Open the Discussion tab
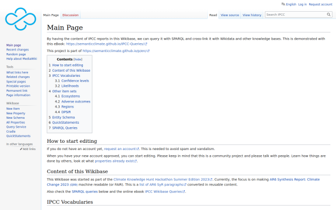The image size is (336, 210). [71, 15]
